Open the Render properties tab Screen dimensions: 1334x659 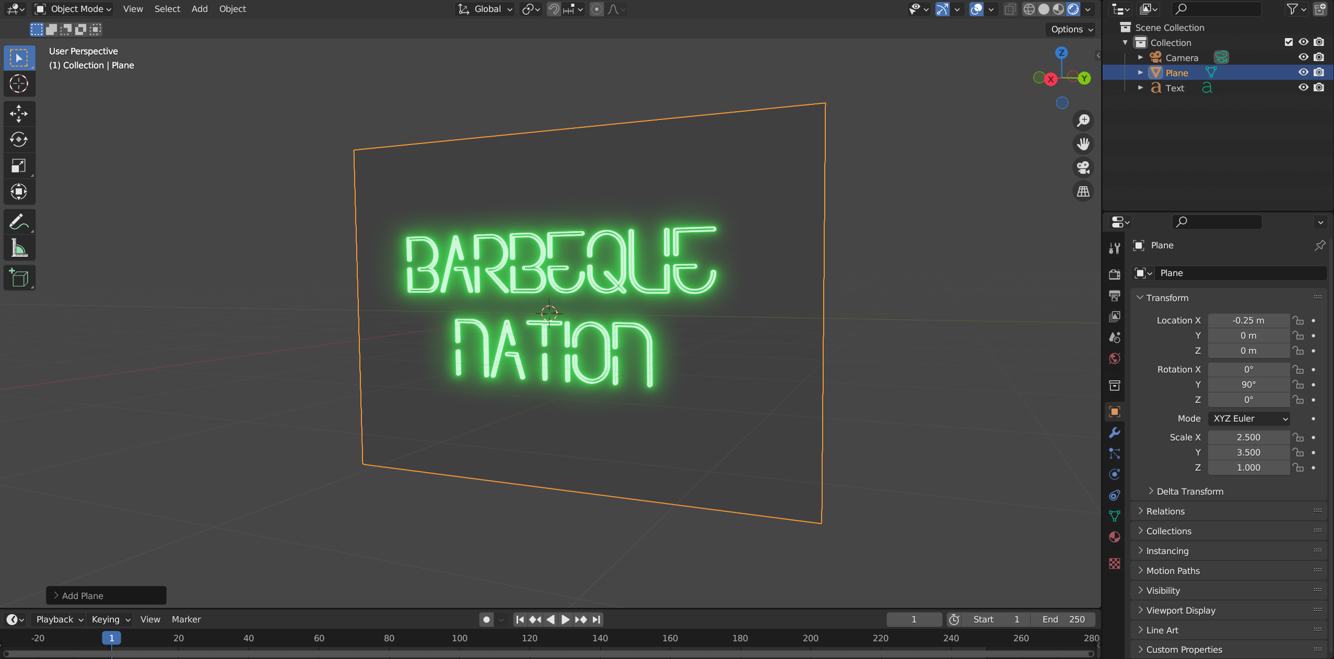point(1114,274)
